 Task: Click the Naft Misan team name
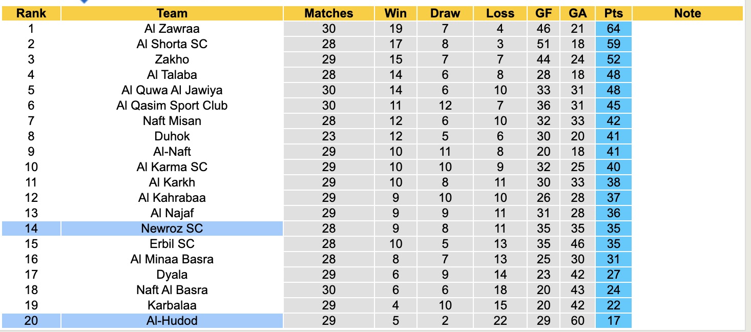(172, 121)
